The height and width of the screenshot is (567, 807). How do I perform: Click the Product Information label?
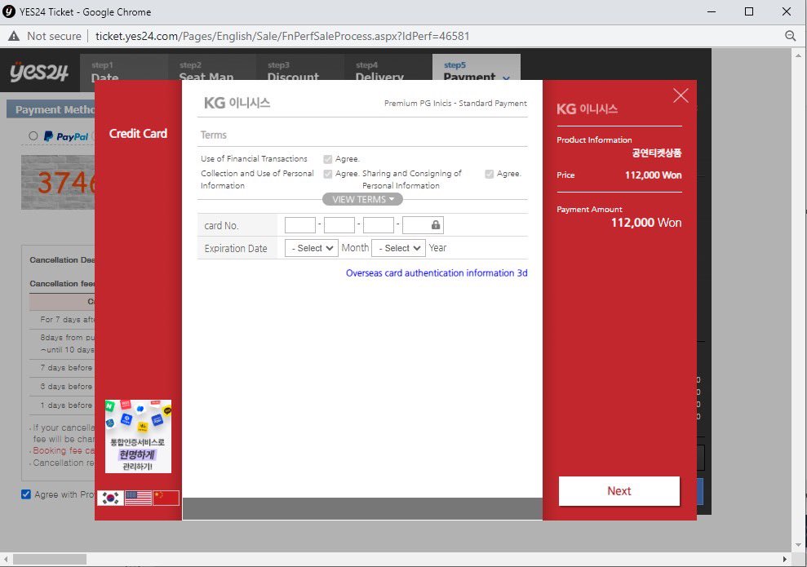[594, 140]
